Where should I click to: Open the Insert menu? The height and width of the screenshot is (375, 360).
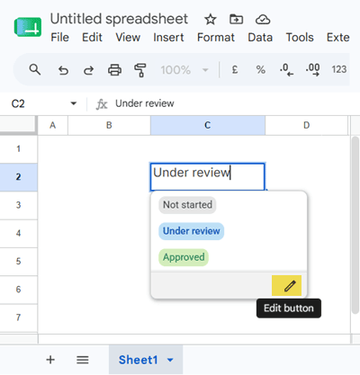(x=168, y=38)
